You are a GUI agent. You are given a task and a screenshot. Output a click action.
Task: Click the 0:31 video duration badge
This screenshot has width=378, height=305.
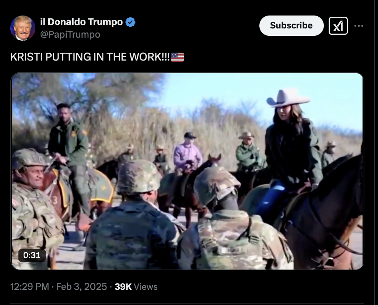pos(32,255)
